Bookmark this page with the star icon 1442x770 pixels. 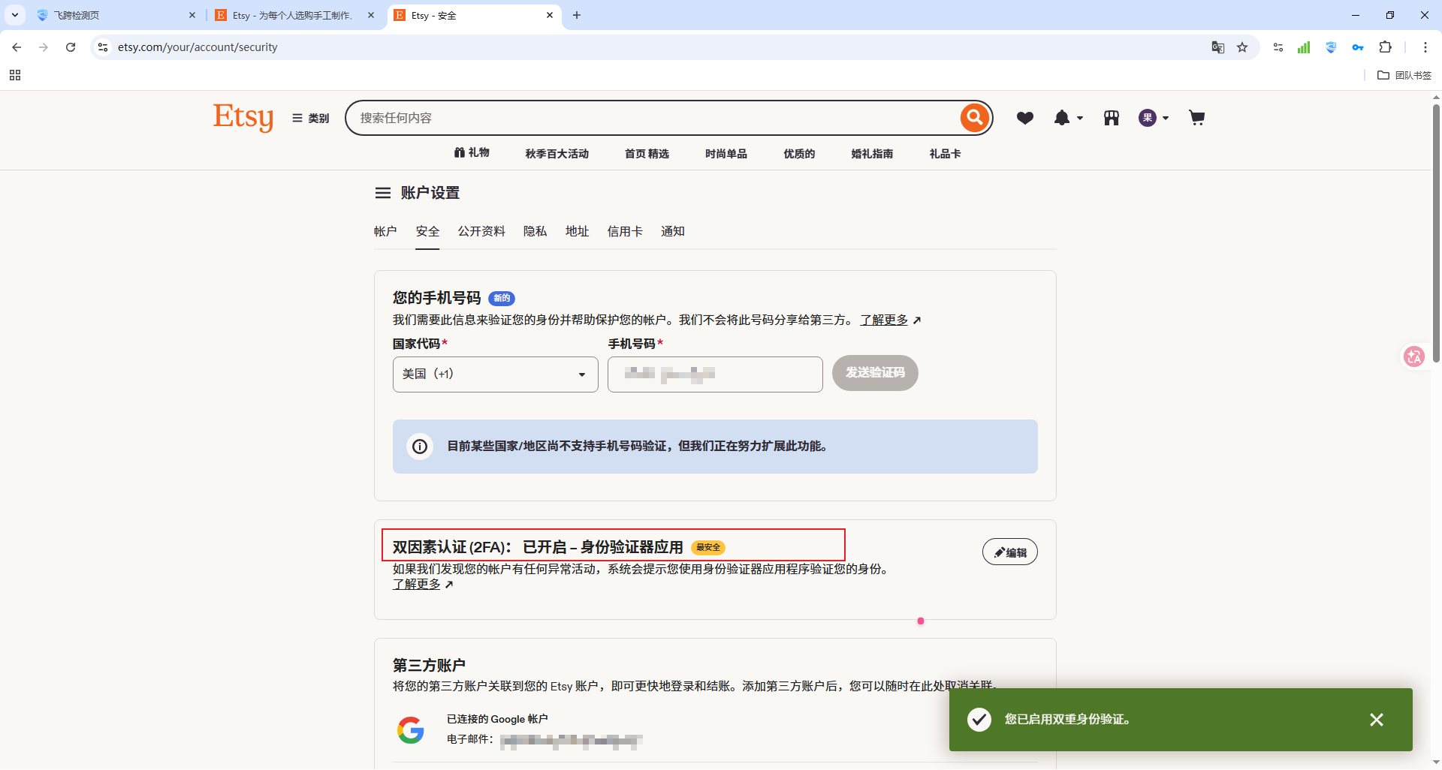click(x=1242, y=47)
